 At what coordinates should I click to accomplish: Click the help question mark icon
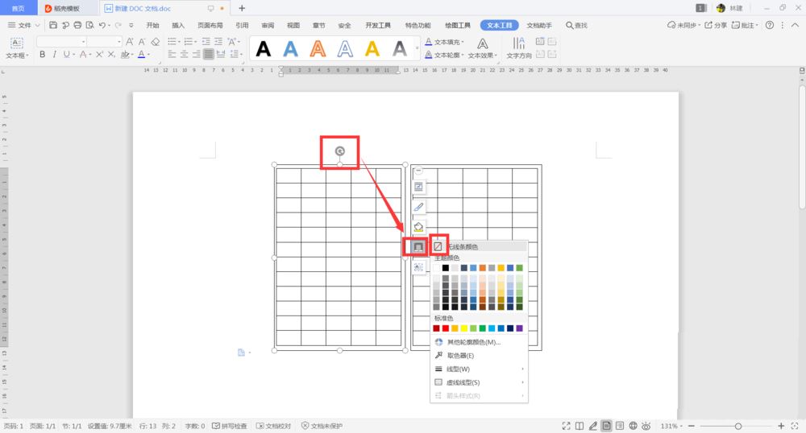(770, 25)
